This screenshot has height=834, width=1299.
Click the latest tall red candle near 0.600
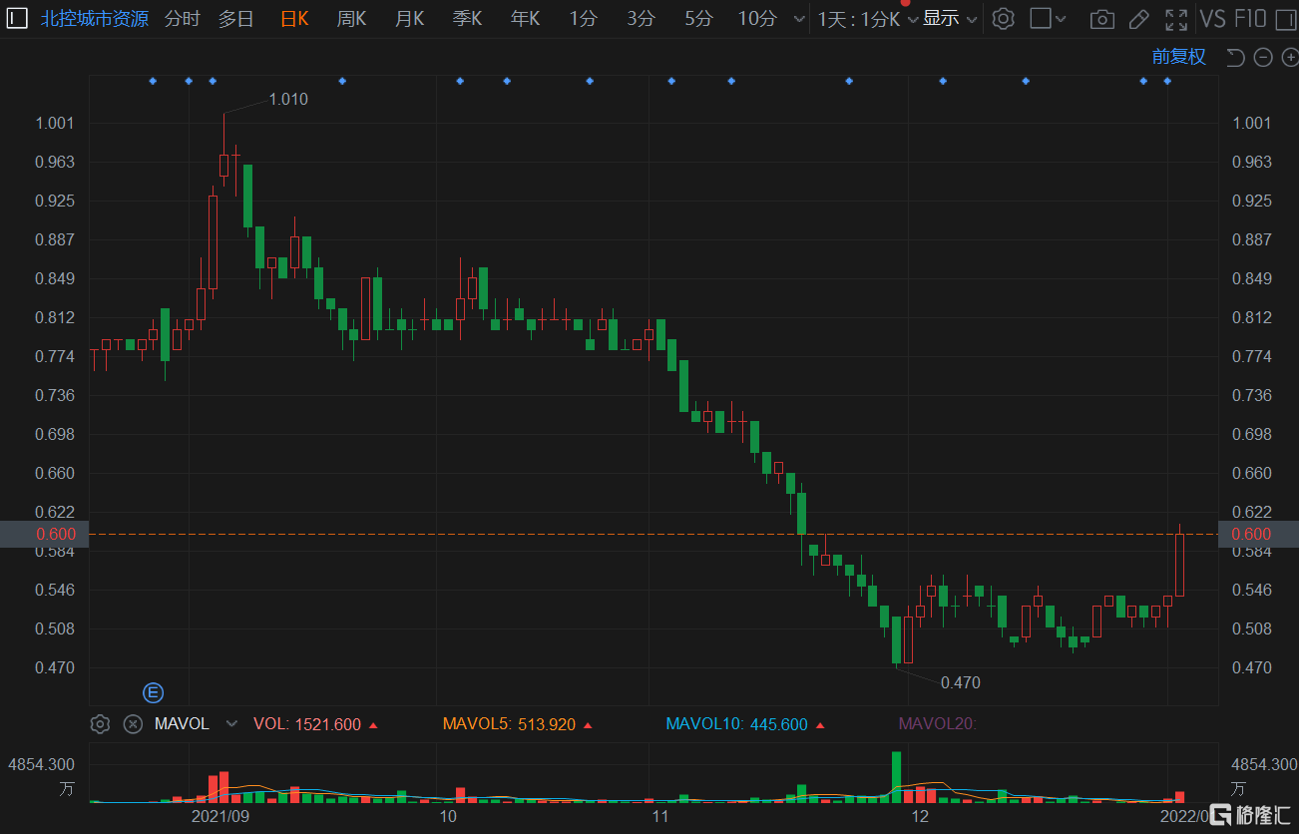[1179, 564]
